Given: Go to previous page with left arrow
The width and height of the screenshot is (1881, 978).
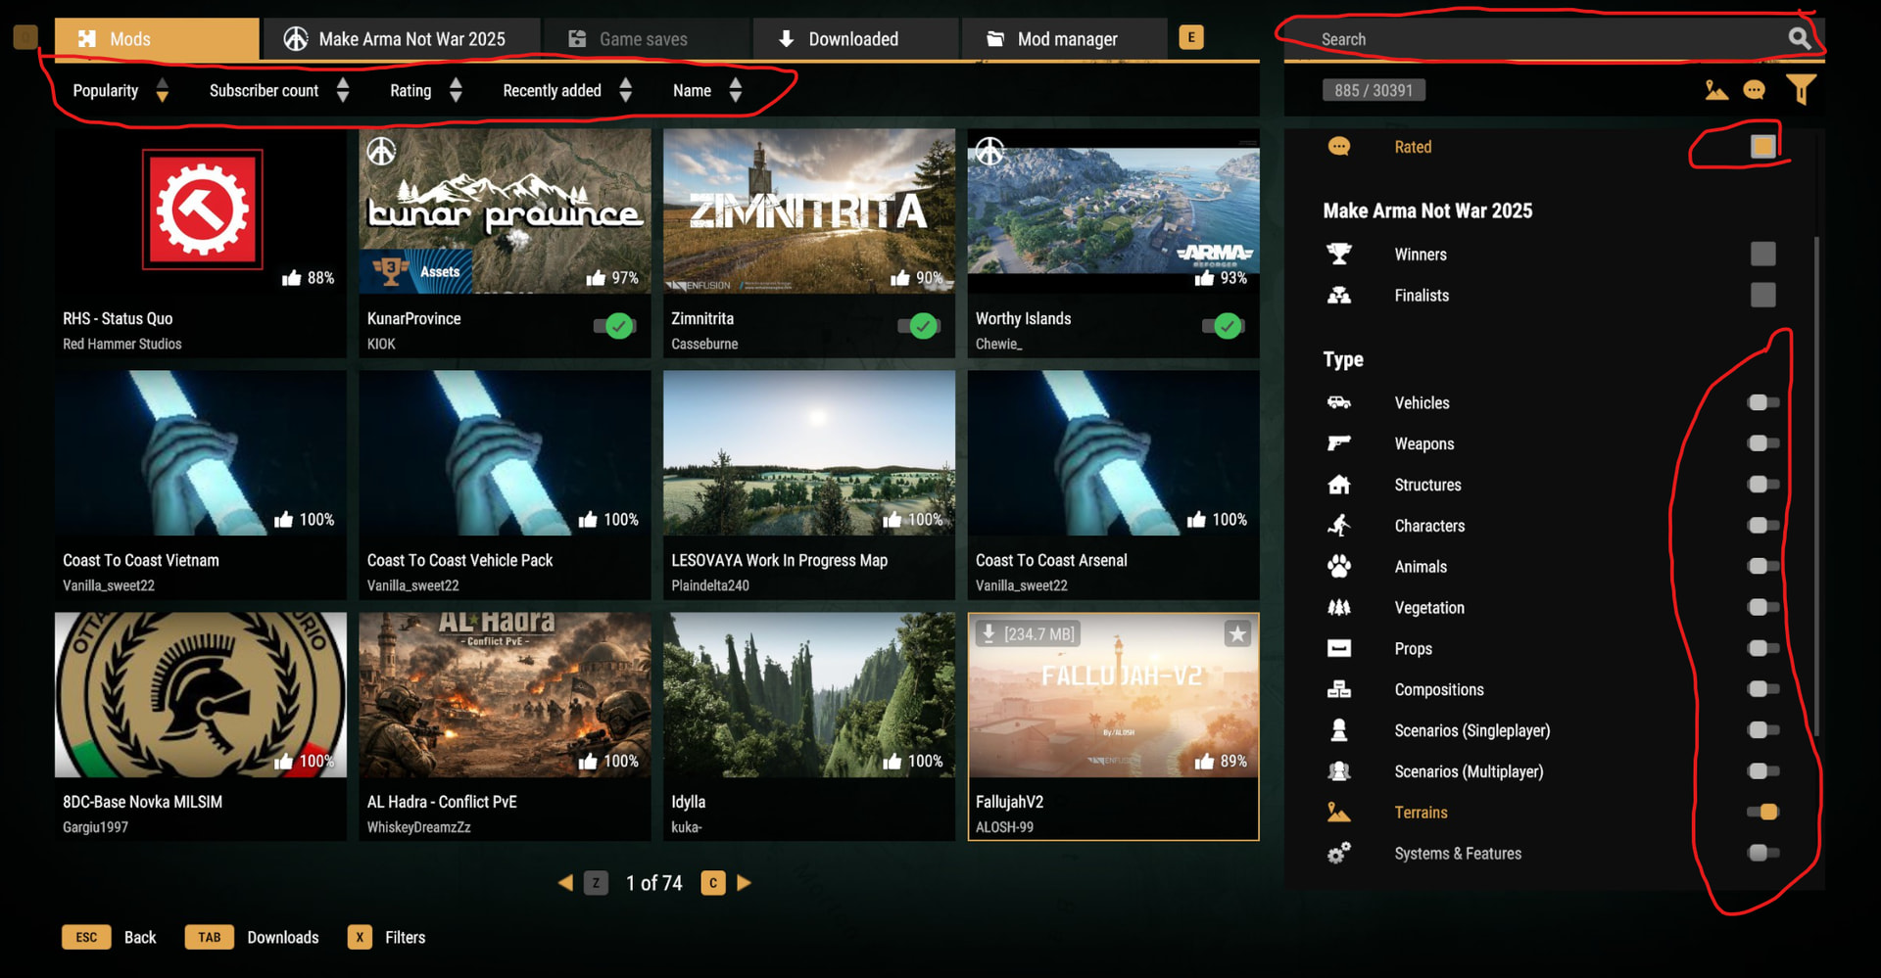Looking at the screenshot, I should click(x=565, y=883).
